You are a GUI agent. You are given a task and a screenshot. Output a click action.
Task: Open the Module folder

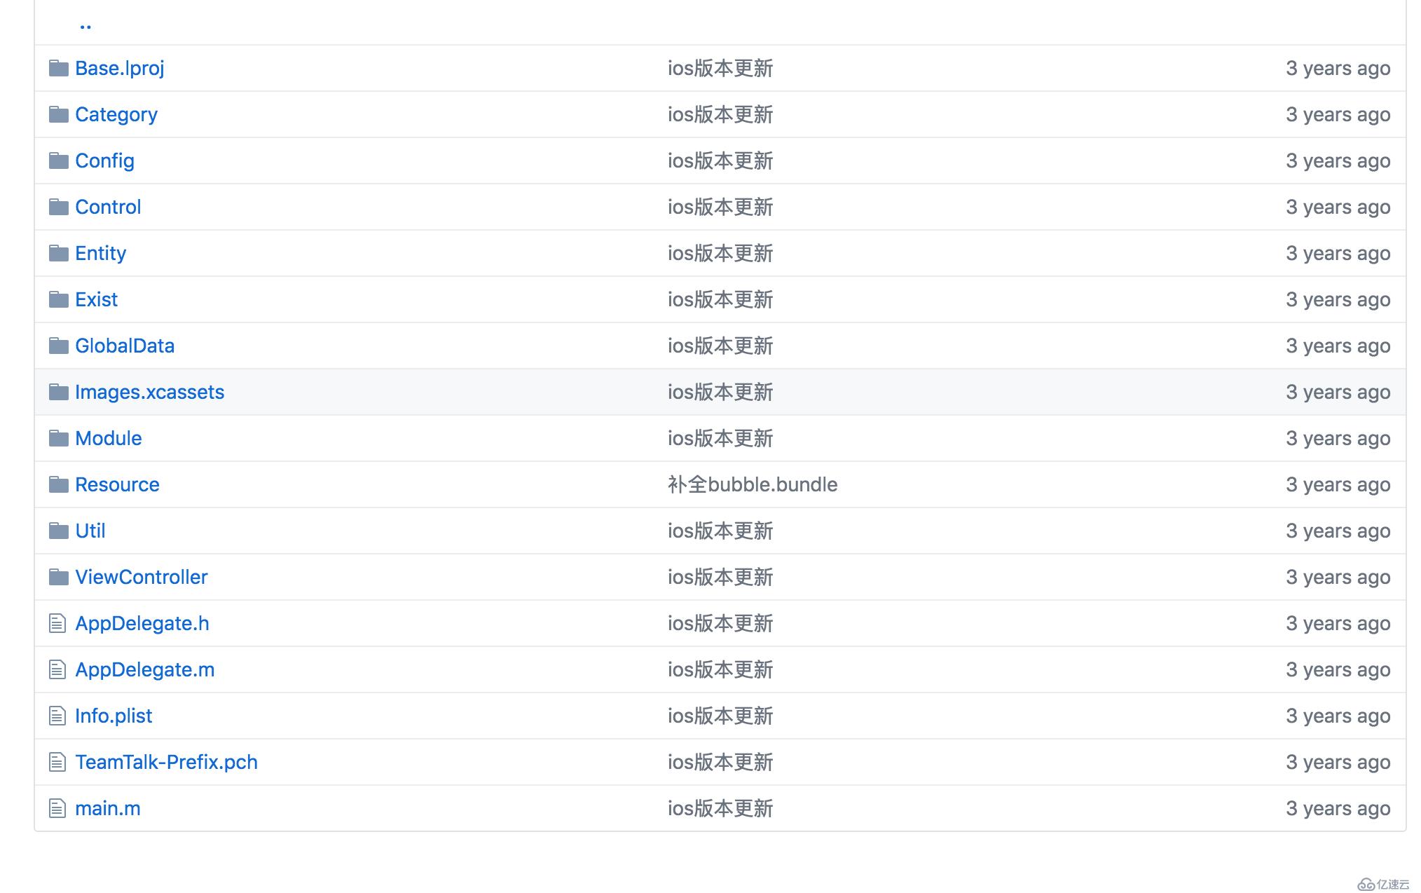107,437
